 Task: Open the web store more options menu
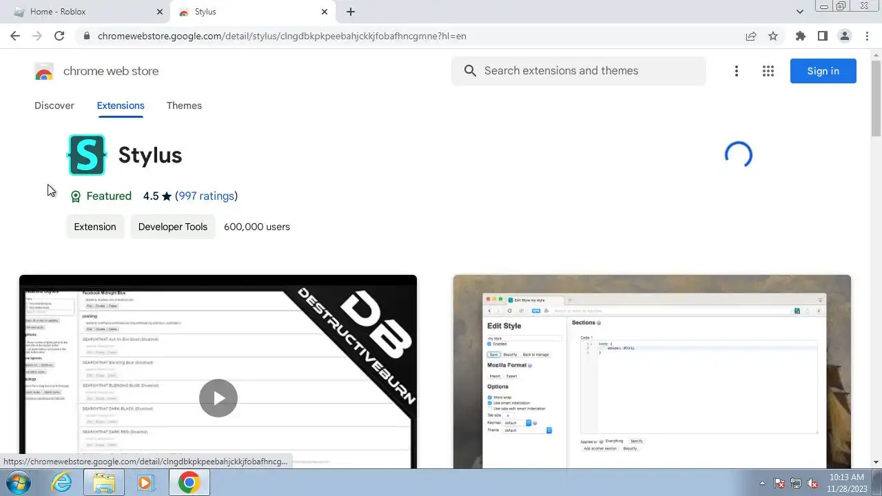point(737,71)
